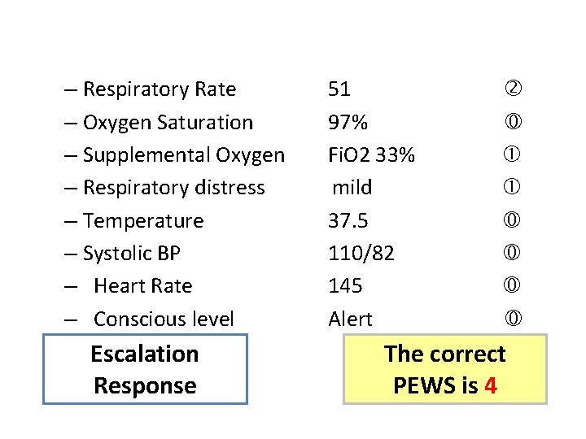Click the Escalation Response box
The image size is (586, 439).
pyautogui.click(x=145, y=370)
